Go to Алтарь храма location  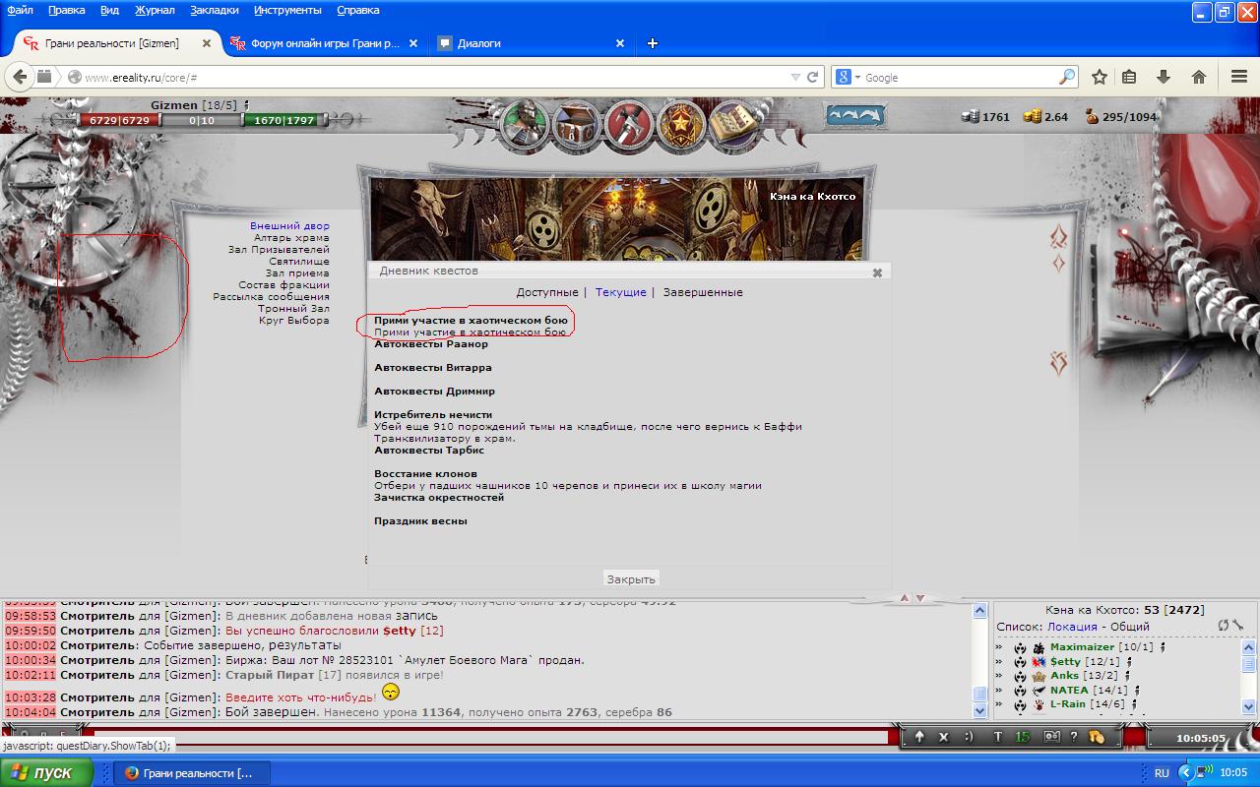(x=291, y=238)
